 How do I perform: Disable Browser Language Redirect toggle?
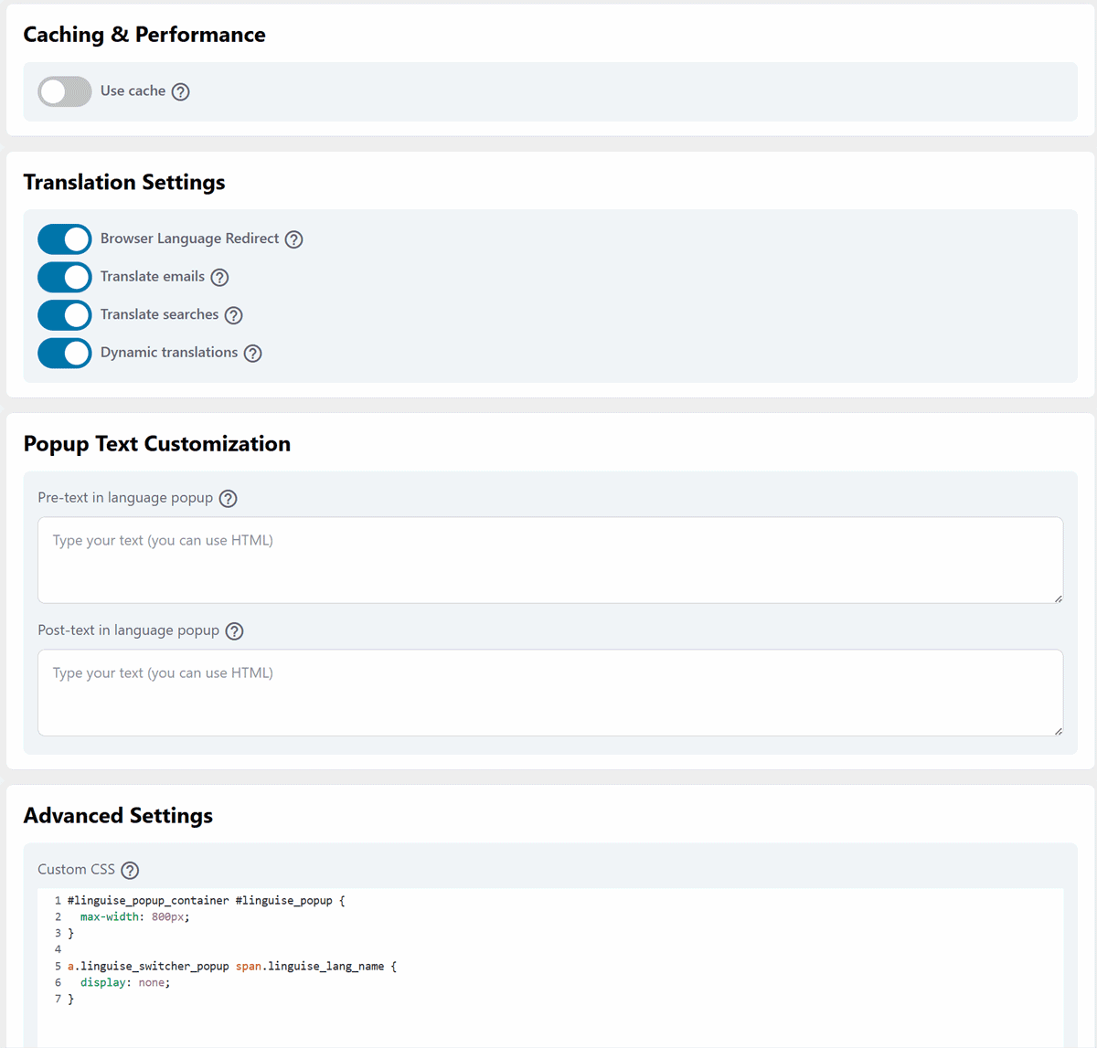(x=65, y=239)
